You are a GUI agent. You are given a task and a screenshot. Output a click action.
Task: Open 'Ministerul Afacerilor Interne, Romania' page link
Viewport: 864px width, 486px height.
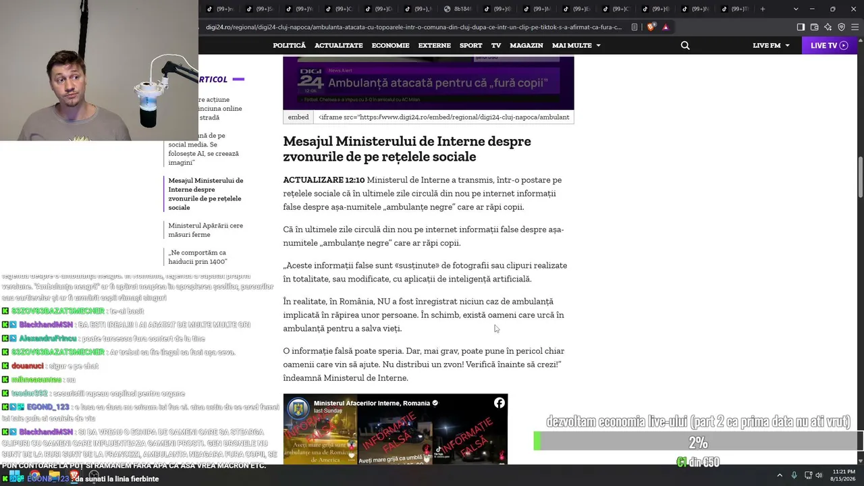tap(372, 403)
